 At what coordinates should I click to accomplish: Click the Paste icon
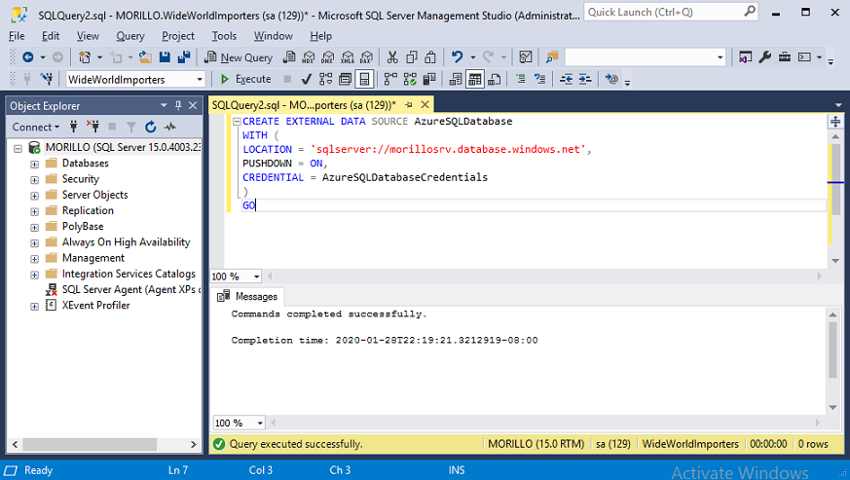(x=431, y=56)
